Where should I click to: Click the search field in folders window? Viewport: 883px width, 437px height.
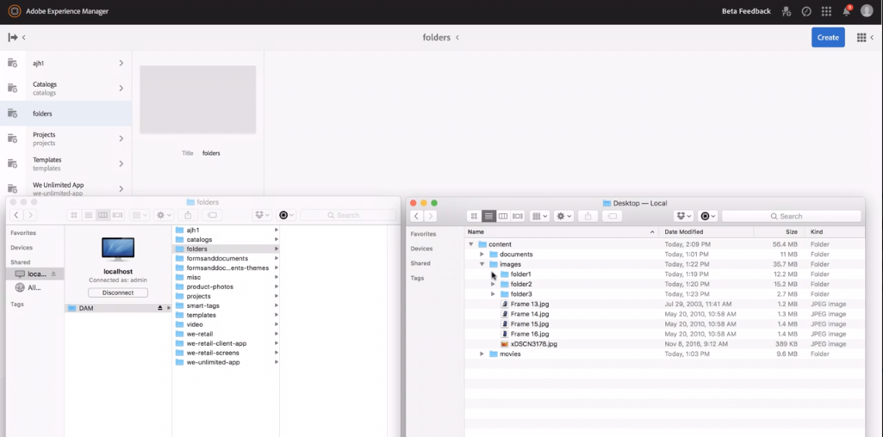(x=348, y=215)
